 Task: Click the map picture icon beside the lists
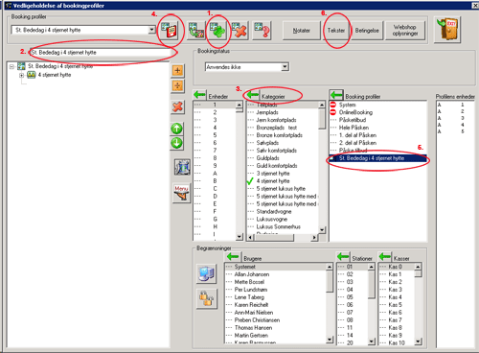coord(182,167)
